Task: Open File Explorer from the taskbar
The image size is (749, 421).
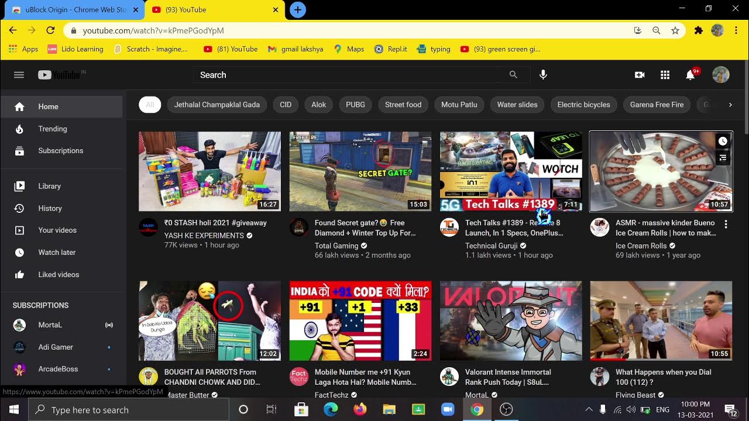Action: pos(389,410)
